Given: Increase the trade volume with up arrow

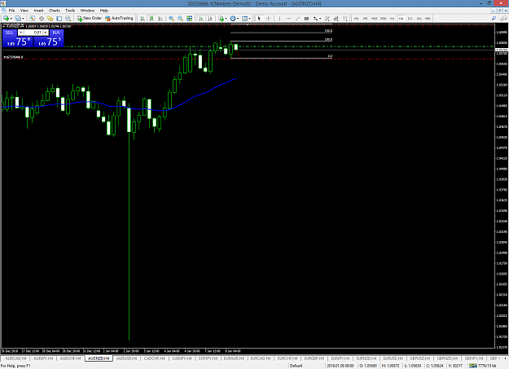Looking at the screenshot, I should 46,33.
